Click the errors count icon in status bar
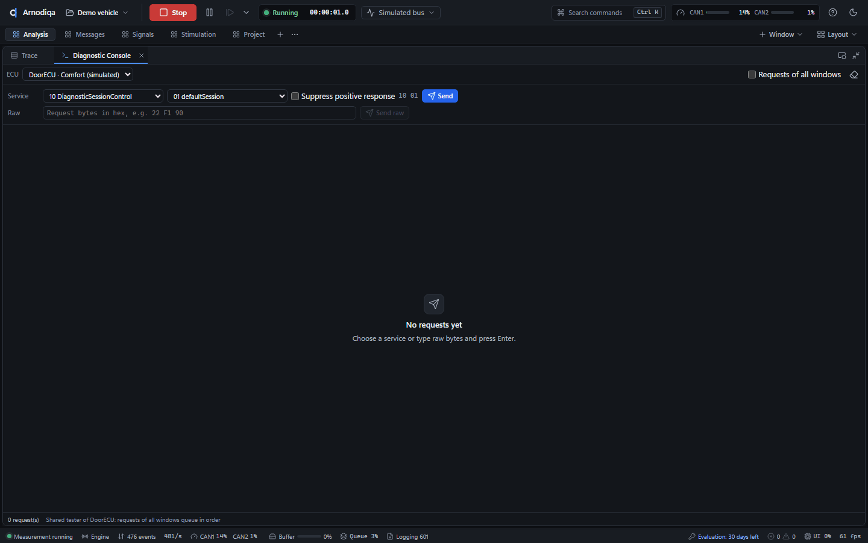Viewport: 868px width, 543px height. point(770,536)
